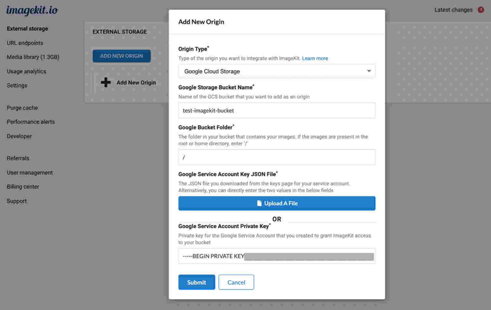Click the Google Storage Bucket Name input field
The height and width of the screenshot is (310, 491).
277,110
